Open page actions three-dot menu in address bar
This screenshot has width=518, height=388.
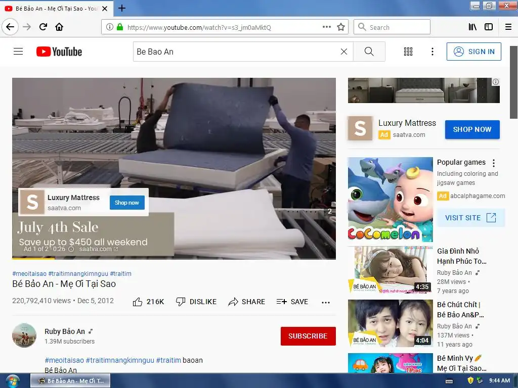point(327,27)
